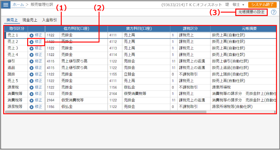
Task: Click 掛売上諸掛(自動仕訳) ledger summary
Action: pos(230,74)
